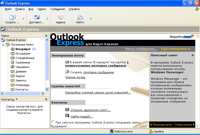The width and height of the screenshot is (200, 135).
Task: Select the Удаленные trash folder icon
Action: pos(12,62)
